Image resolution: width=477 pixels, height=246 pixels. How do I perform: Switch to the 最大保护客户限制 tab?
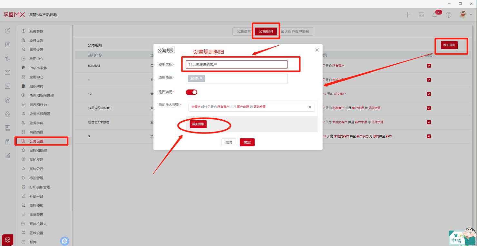tap(295, 32)
